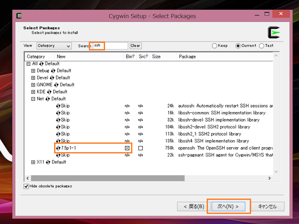Click the 次へ(N) > button
Image resolution: width=299 pixels, height=224 pixels.
click(228, 206)
